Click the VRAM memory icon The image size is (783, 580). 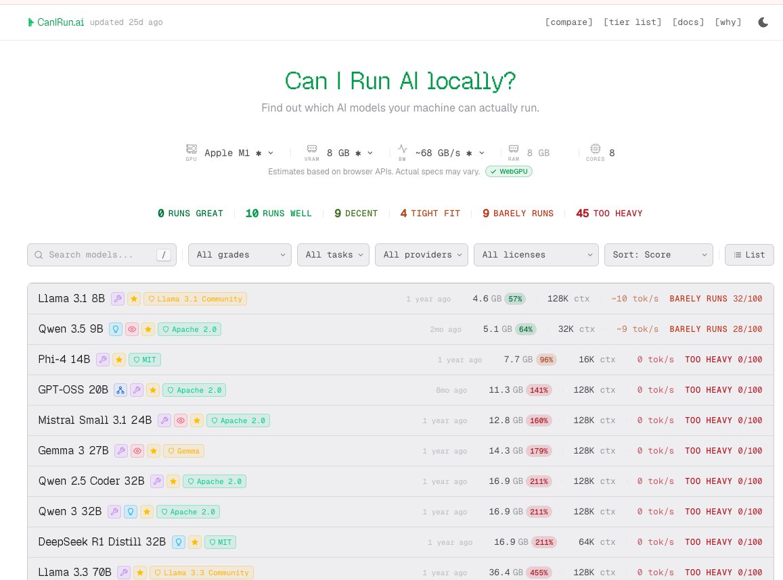tap(311, 149)
